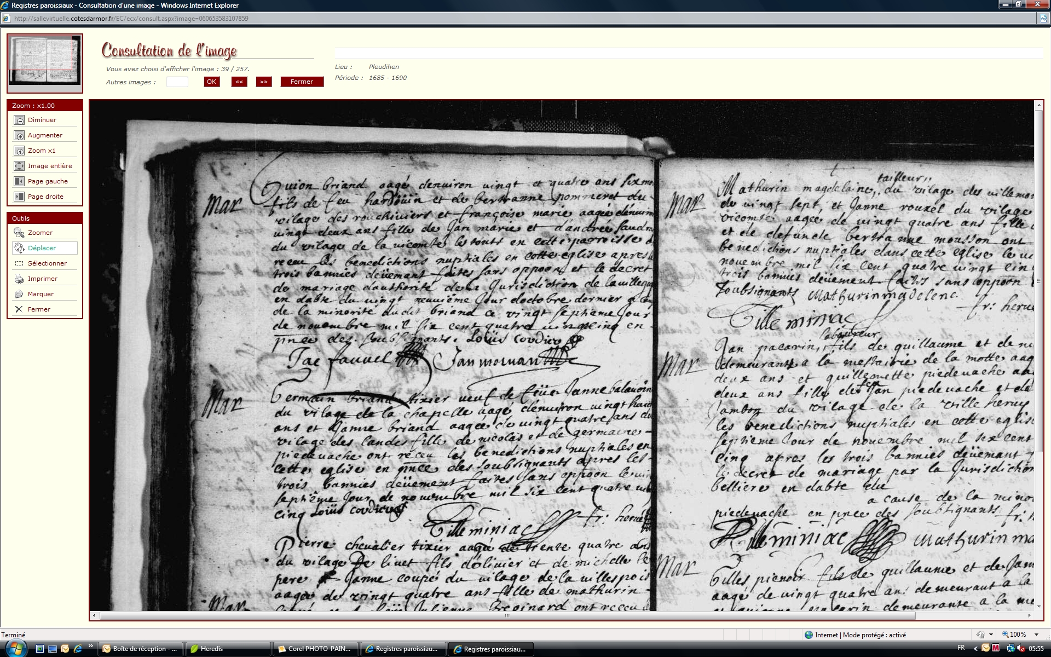The image size is (1051, 657).
Task: Switch to Heredis in the taskbar
Action: (x=228, y=649)
